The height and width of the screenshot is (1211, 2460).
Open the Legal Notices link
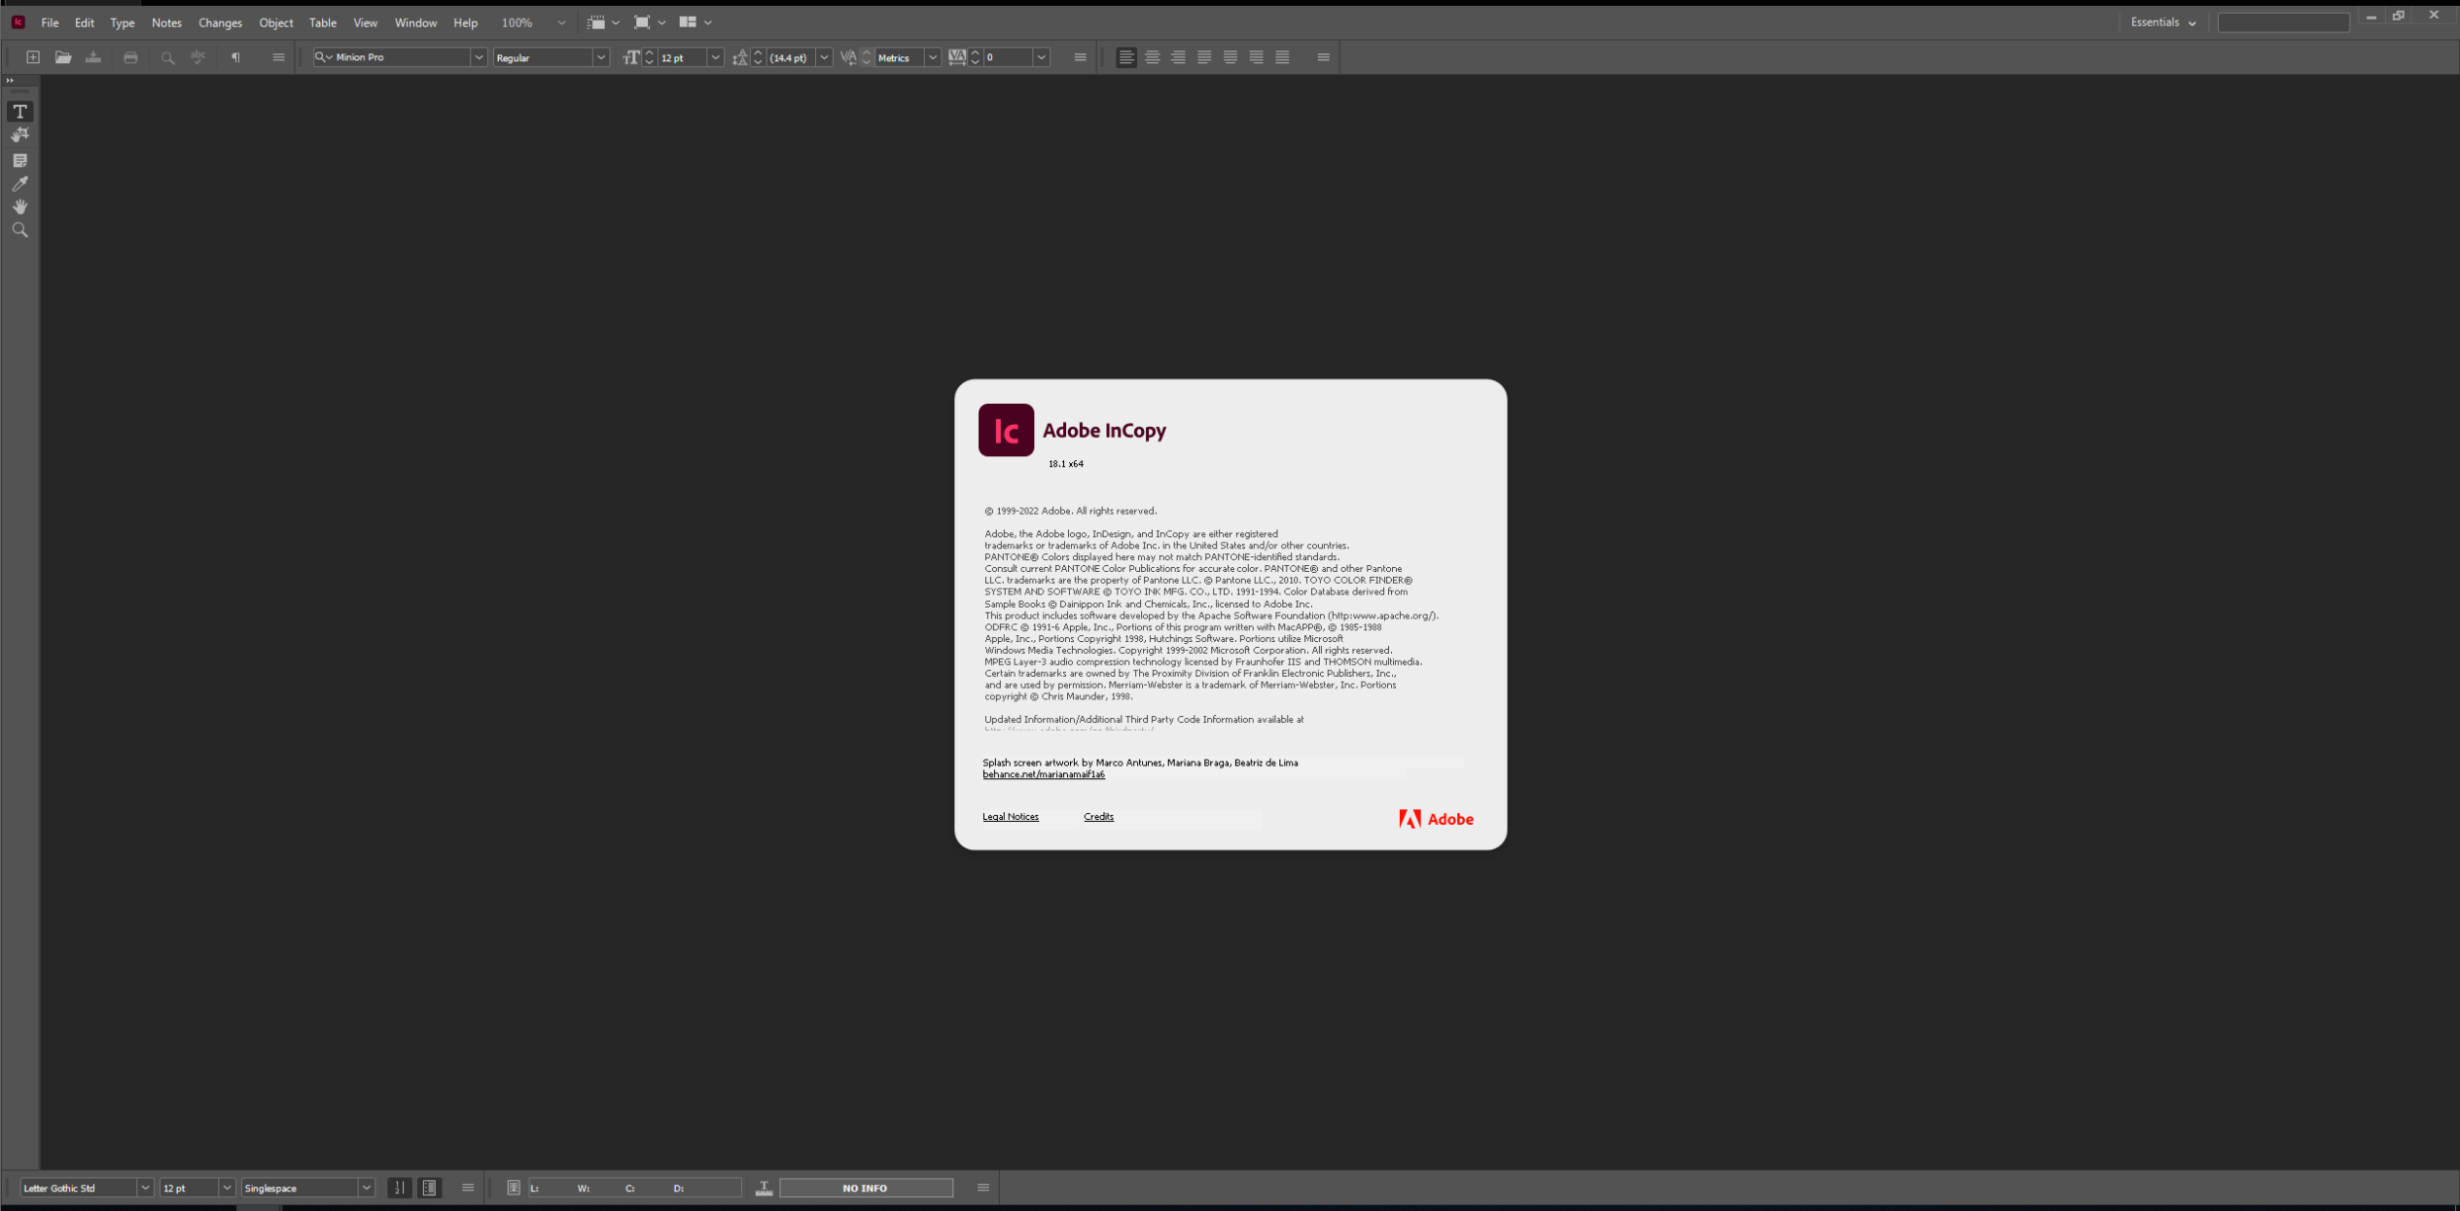[x=1011, y=817]
